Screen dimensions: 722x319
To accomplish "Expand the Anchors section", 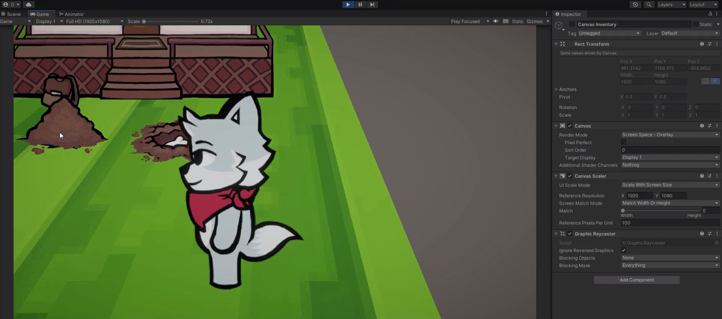I will click(556, 90).
